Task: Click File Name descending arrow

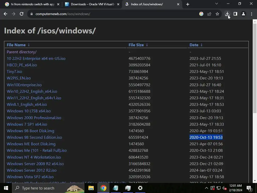Action: 29,45
